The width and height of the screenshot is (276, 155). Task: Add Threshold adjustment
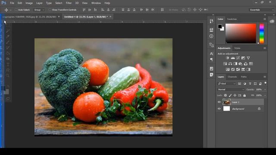click(238, 70)
